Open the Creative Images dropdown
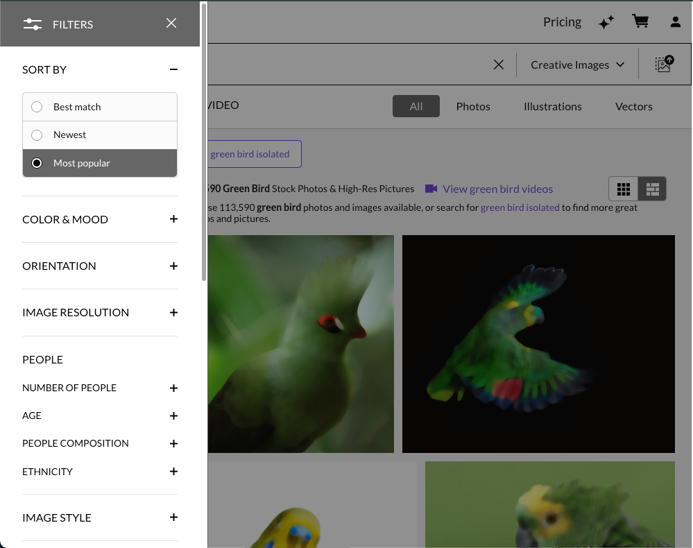The image size is (693, 548). 576,64
